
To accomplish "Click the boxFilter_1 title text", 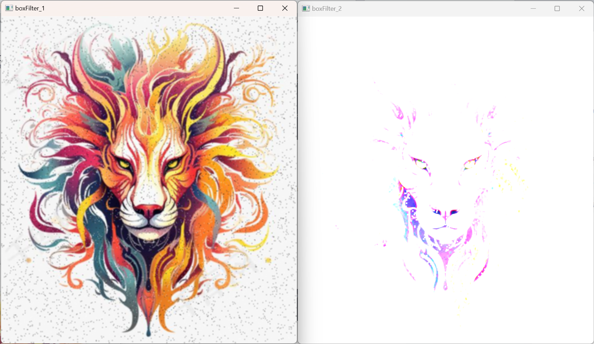I will (x=30, y=8).
